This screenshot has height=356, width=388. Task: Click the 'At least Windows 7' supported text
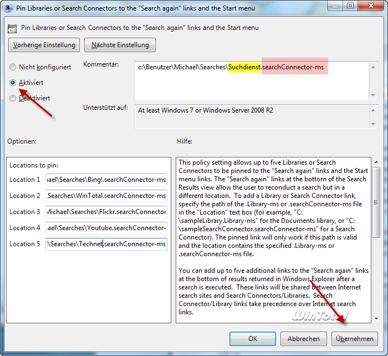tap(206, 110)
